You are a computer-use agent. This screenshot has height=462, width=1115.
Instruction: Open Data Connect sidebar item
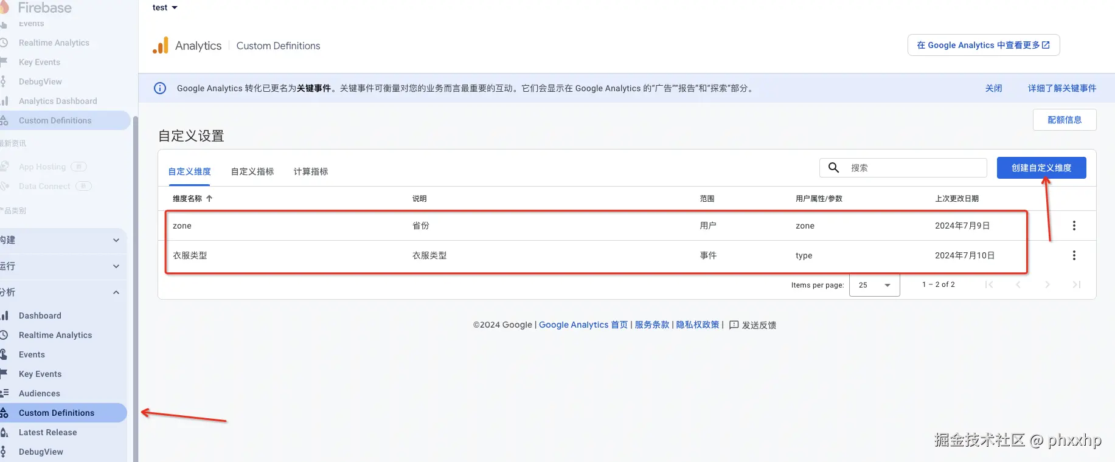coord(44,186)
